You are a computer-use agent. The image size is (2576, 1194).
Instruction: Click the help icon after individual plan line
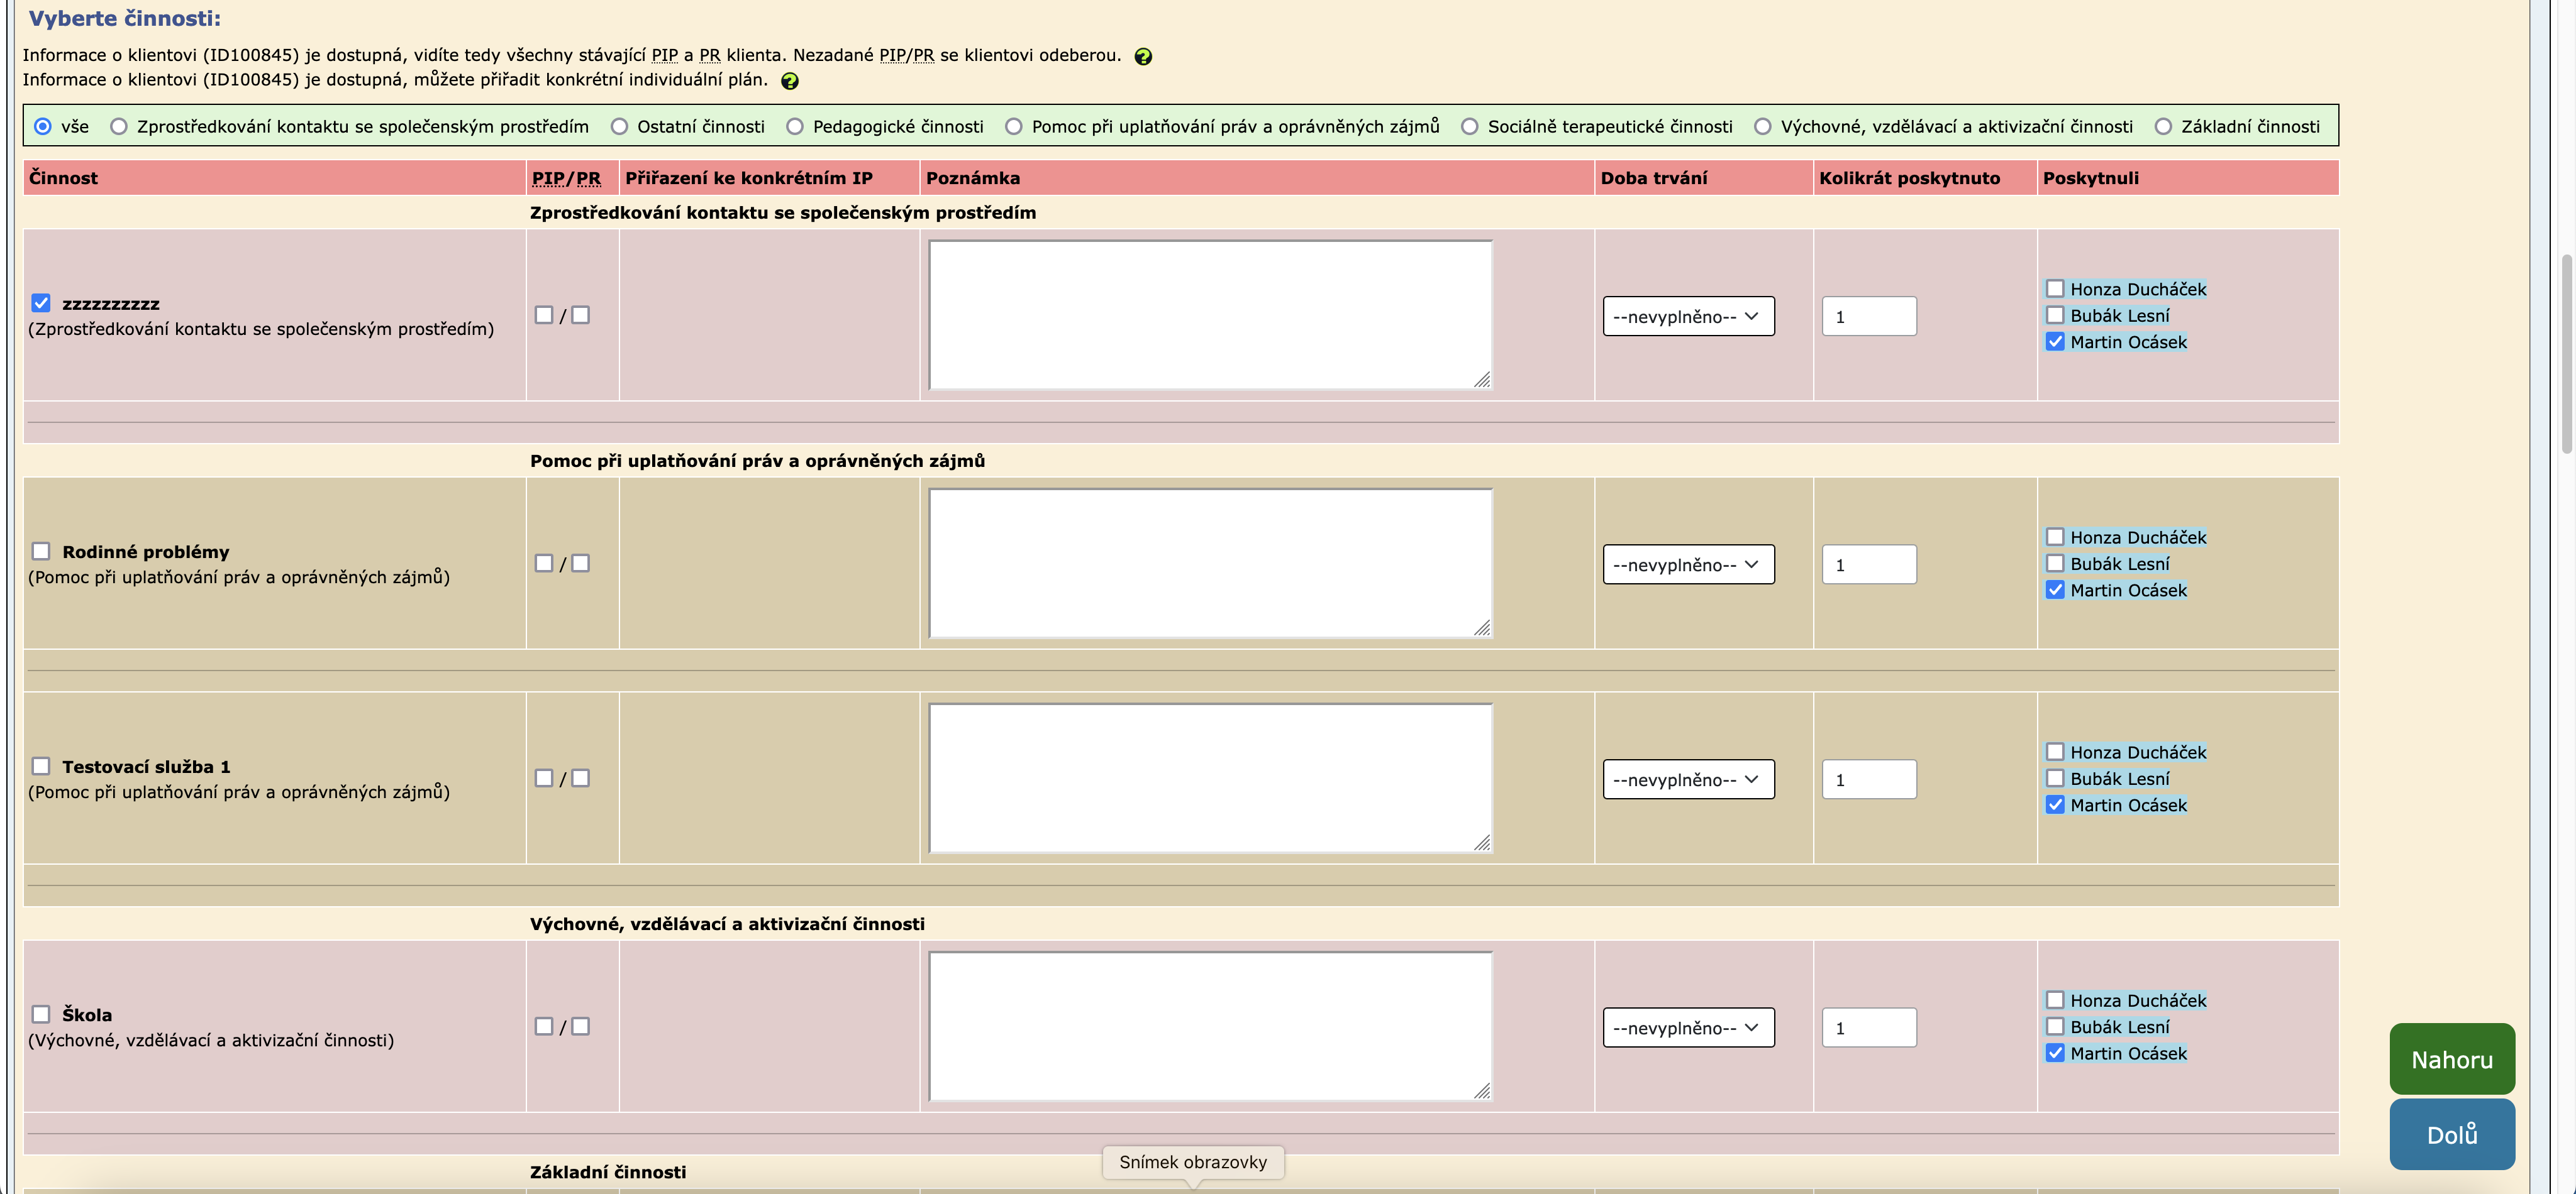pyautogui.click(x=789, y=81)
